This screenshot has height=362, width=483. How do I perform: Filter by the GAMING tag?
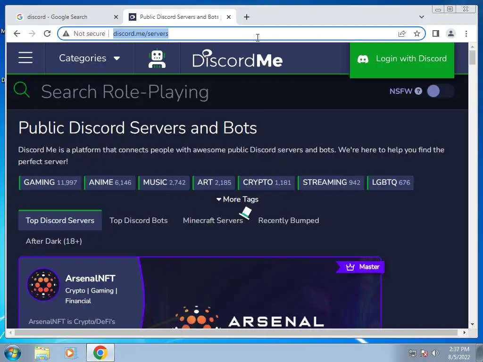pyautogui.click(x=50, y=182)
